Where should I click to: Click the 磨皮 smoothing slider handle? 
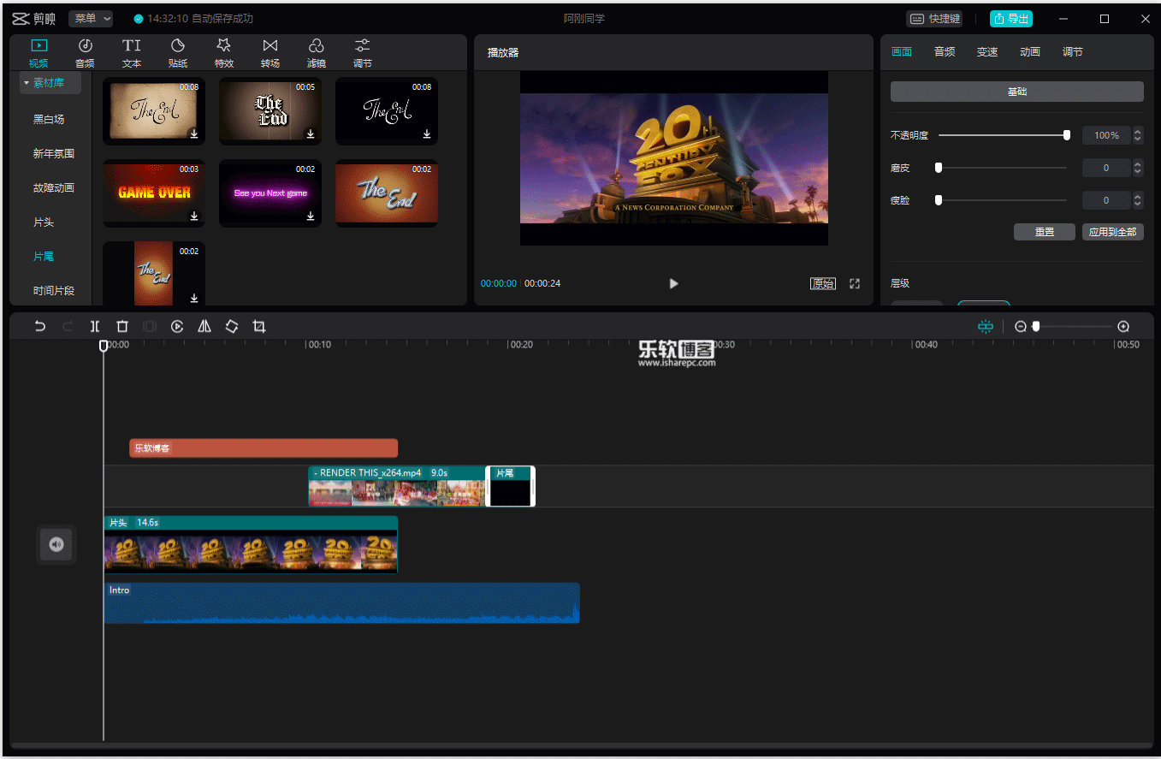tap(939, 168)
